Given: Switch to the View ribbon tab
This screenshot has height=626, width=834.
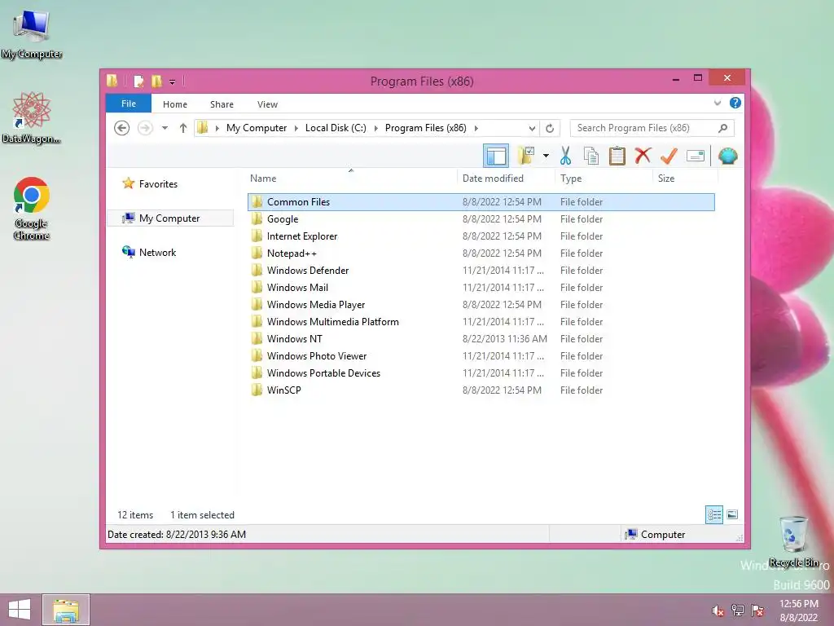Looking at the screenshot, I should pos(267,104).
